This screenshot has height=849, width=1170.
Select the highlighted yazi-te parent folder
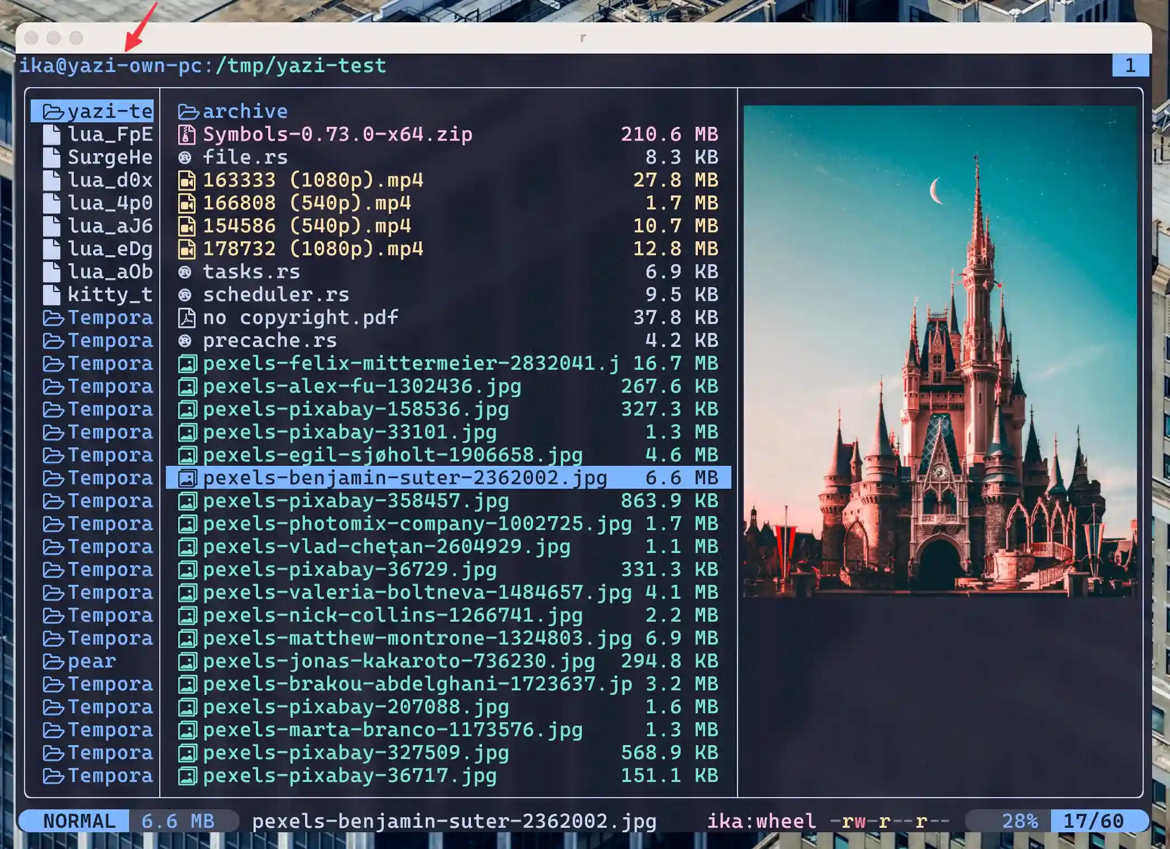pos(93,112)
